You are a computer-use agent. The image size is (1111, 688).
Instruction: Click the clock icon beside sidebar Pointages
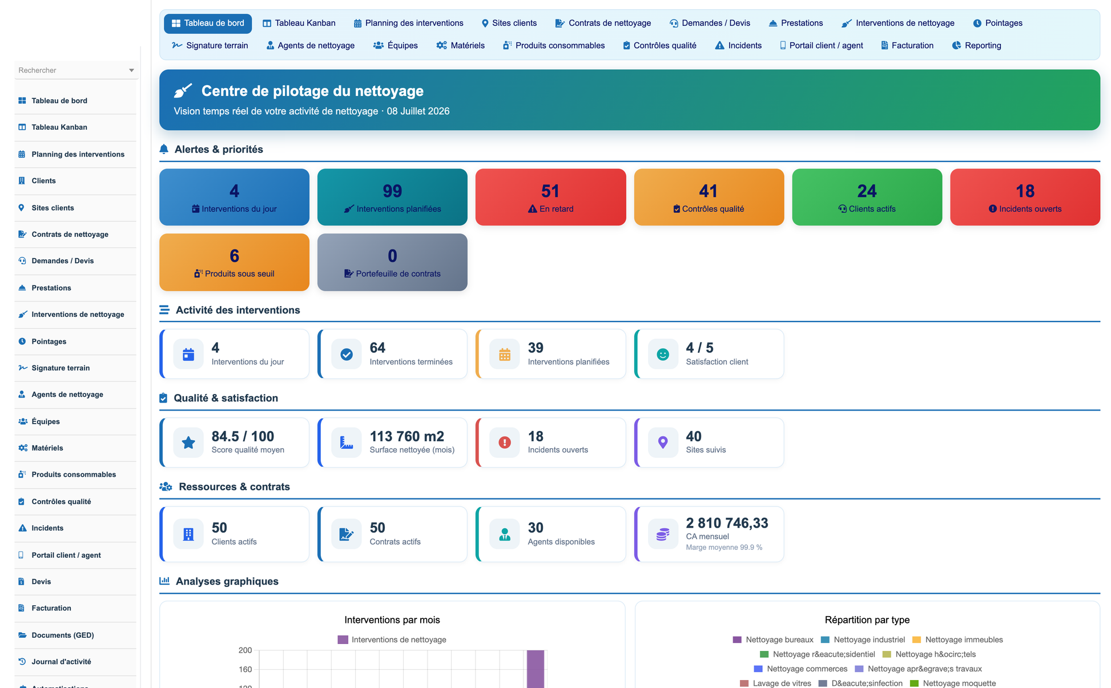click(x=22, y=341)
